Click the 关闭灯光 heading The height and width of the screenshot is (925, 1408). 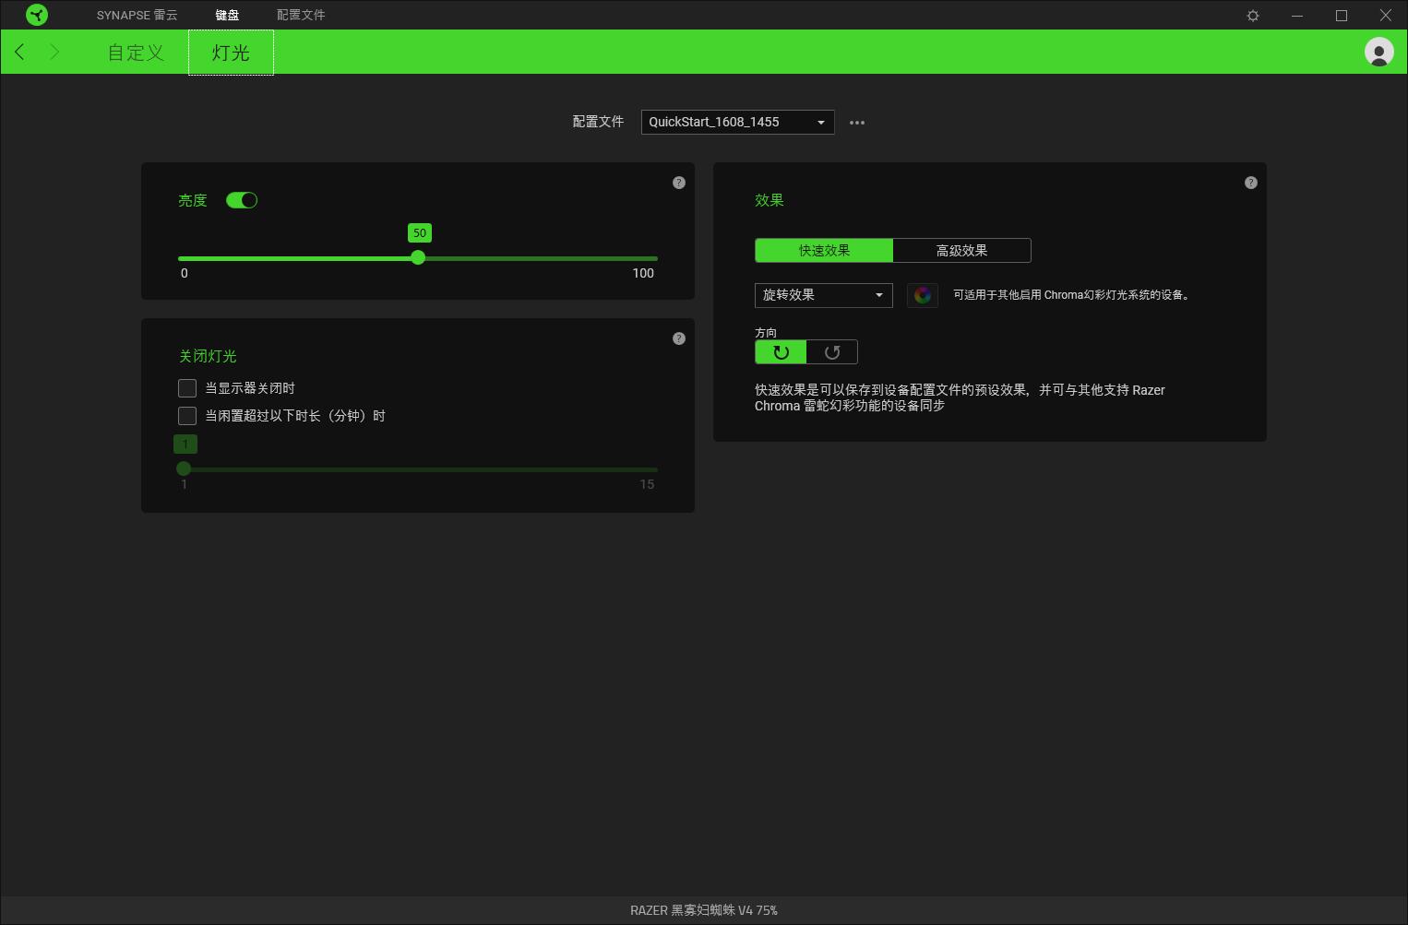tap(208, 356)
